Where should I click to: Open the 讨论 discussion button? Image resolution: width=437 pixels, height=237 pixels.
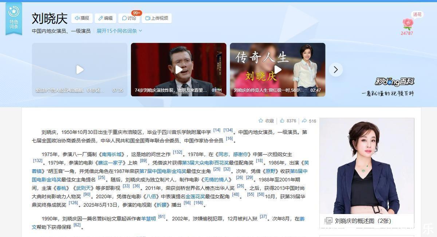[x=129, y=18]
